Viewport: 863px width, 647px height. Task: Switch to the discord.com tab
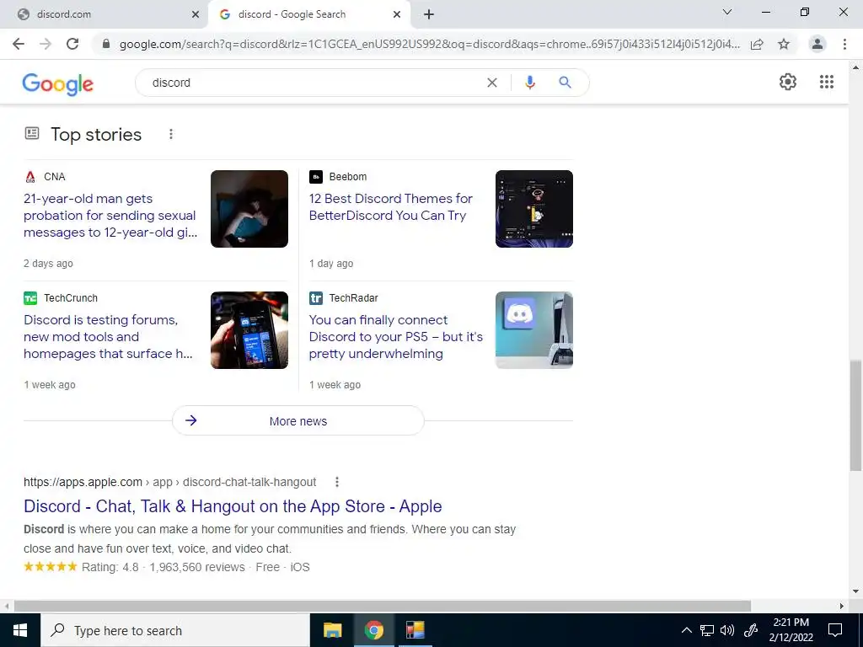tap(105, 14)
